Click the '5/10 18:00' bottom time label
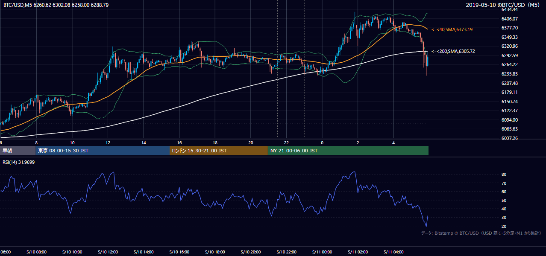The width and height of the screenshot is (546, 256). [215, 252]
